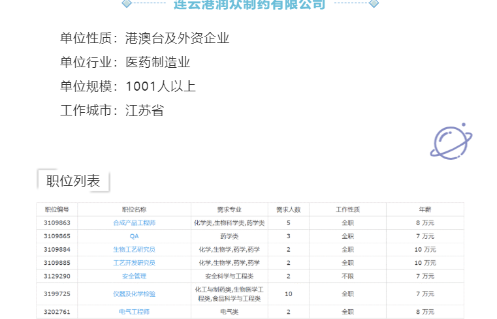Viewport: 497px width, 319px height.
Task: Click the 需求专业 column header
Action: point(229,209)
